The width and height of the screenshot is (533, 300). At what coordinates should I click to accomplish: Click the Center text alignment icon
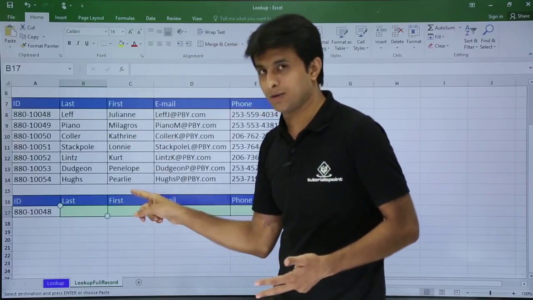159,44
